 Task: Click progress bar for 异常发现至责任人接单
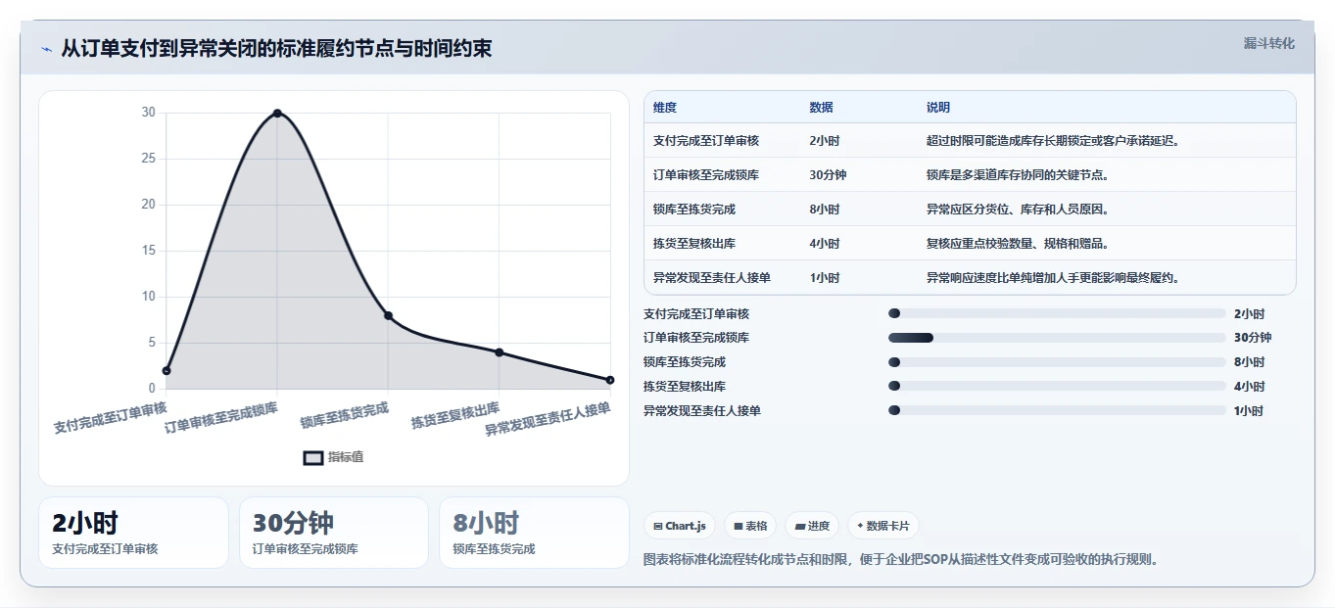(x=1057, y=410)
